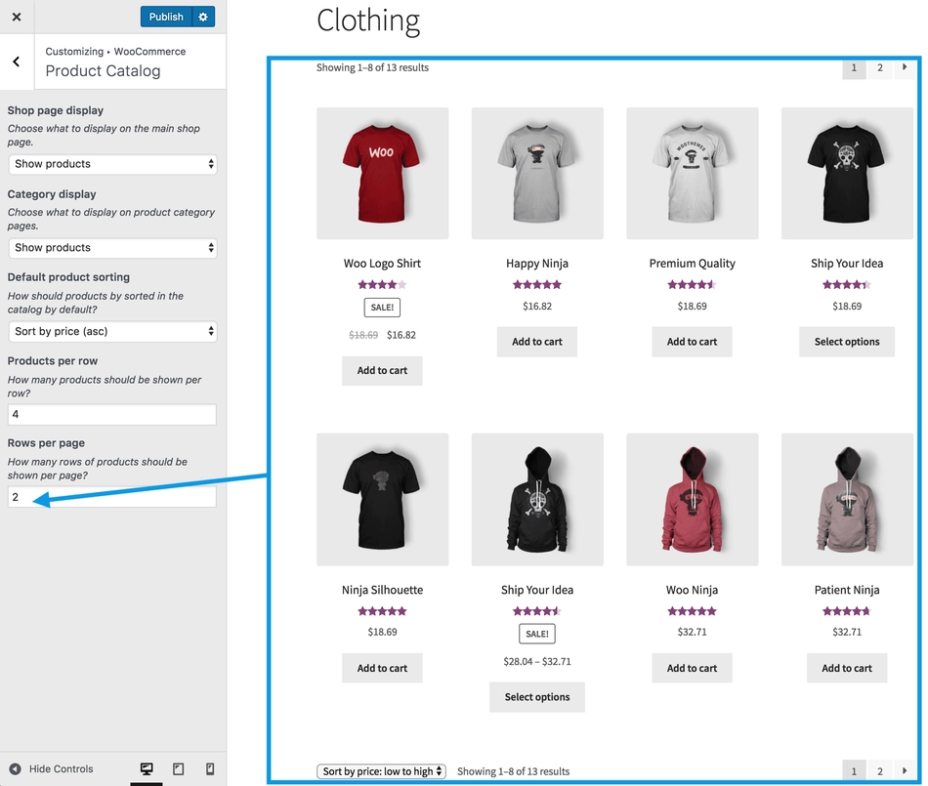Collapse sidebar via Hide Controls icon

coord(16,768)
